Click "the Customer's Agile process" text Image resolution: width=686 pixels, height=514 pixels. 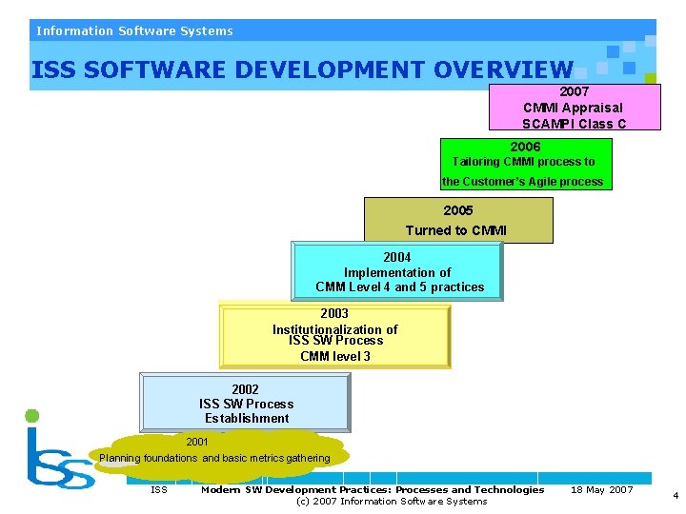522,182
